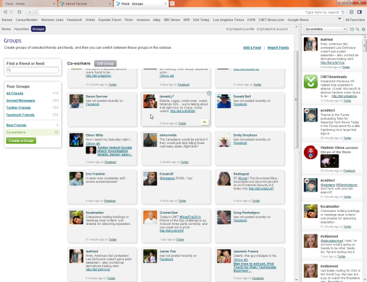Expand the bookmarks overflow chevron
Screen dimensions: 367x282
[339, 19]
